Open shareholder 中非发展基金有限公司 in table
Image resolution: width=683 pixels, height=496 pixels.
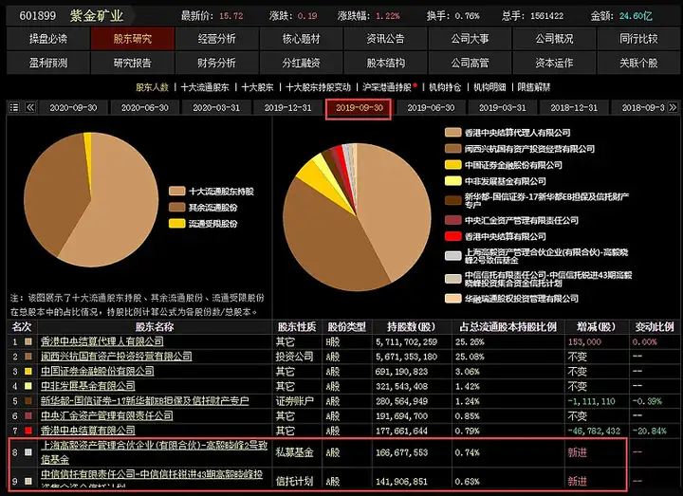87,386
